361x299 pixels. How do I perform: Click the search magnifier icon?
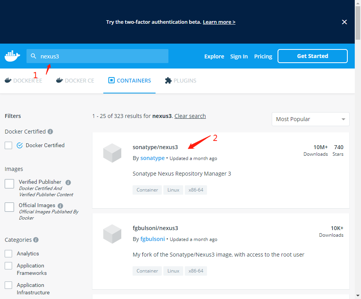click(34, 56)
